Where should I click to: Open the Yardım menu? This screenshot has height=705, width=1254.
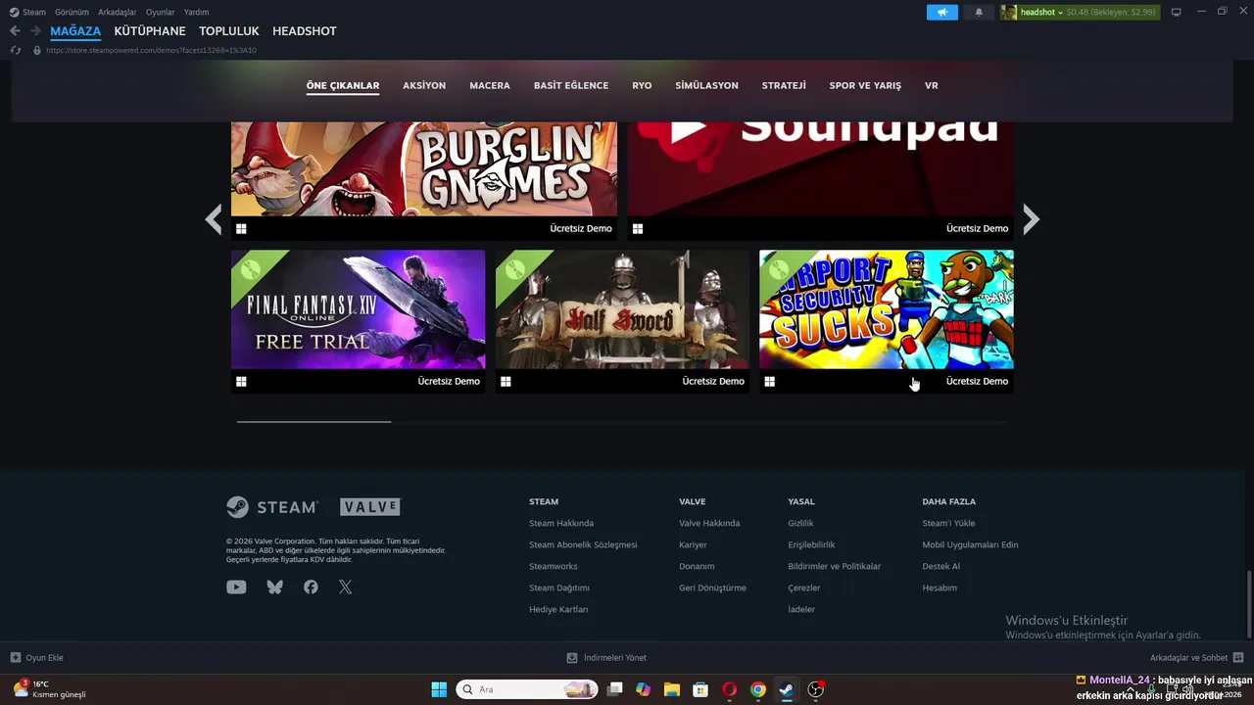point(196,12)
